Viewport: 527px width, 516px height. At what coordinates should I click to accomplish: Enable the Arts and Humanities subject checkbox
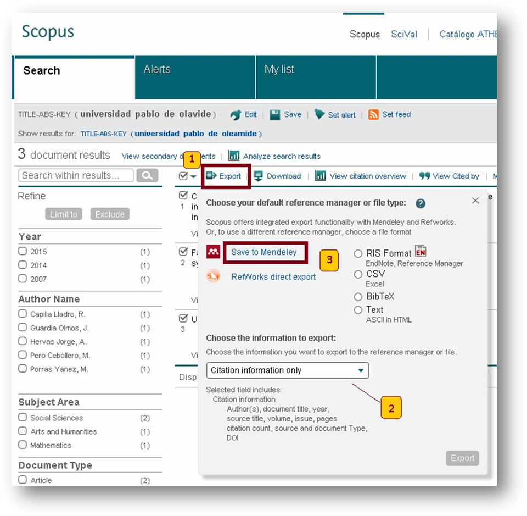[23, 431]
